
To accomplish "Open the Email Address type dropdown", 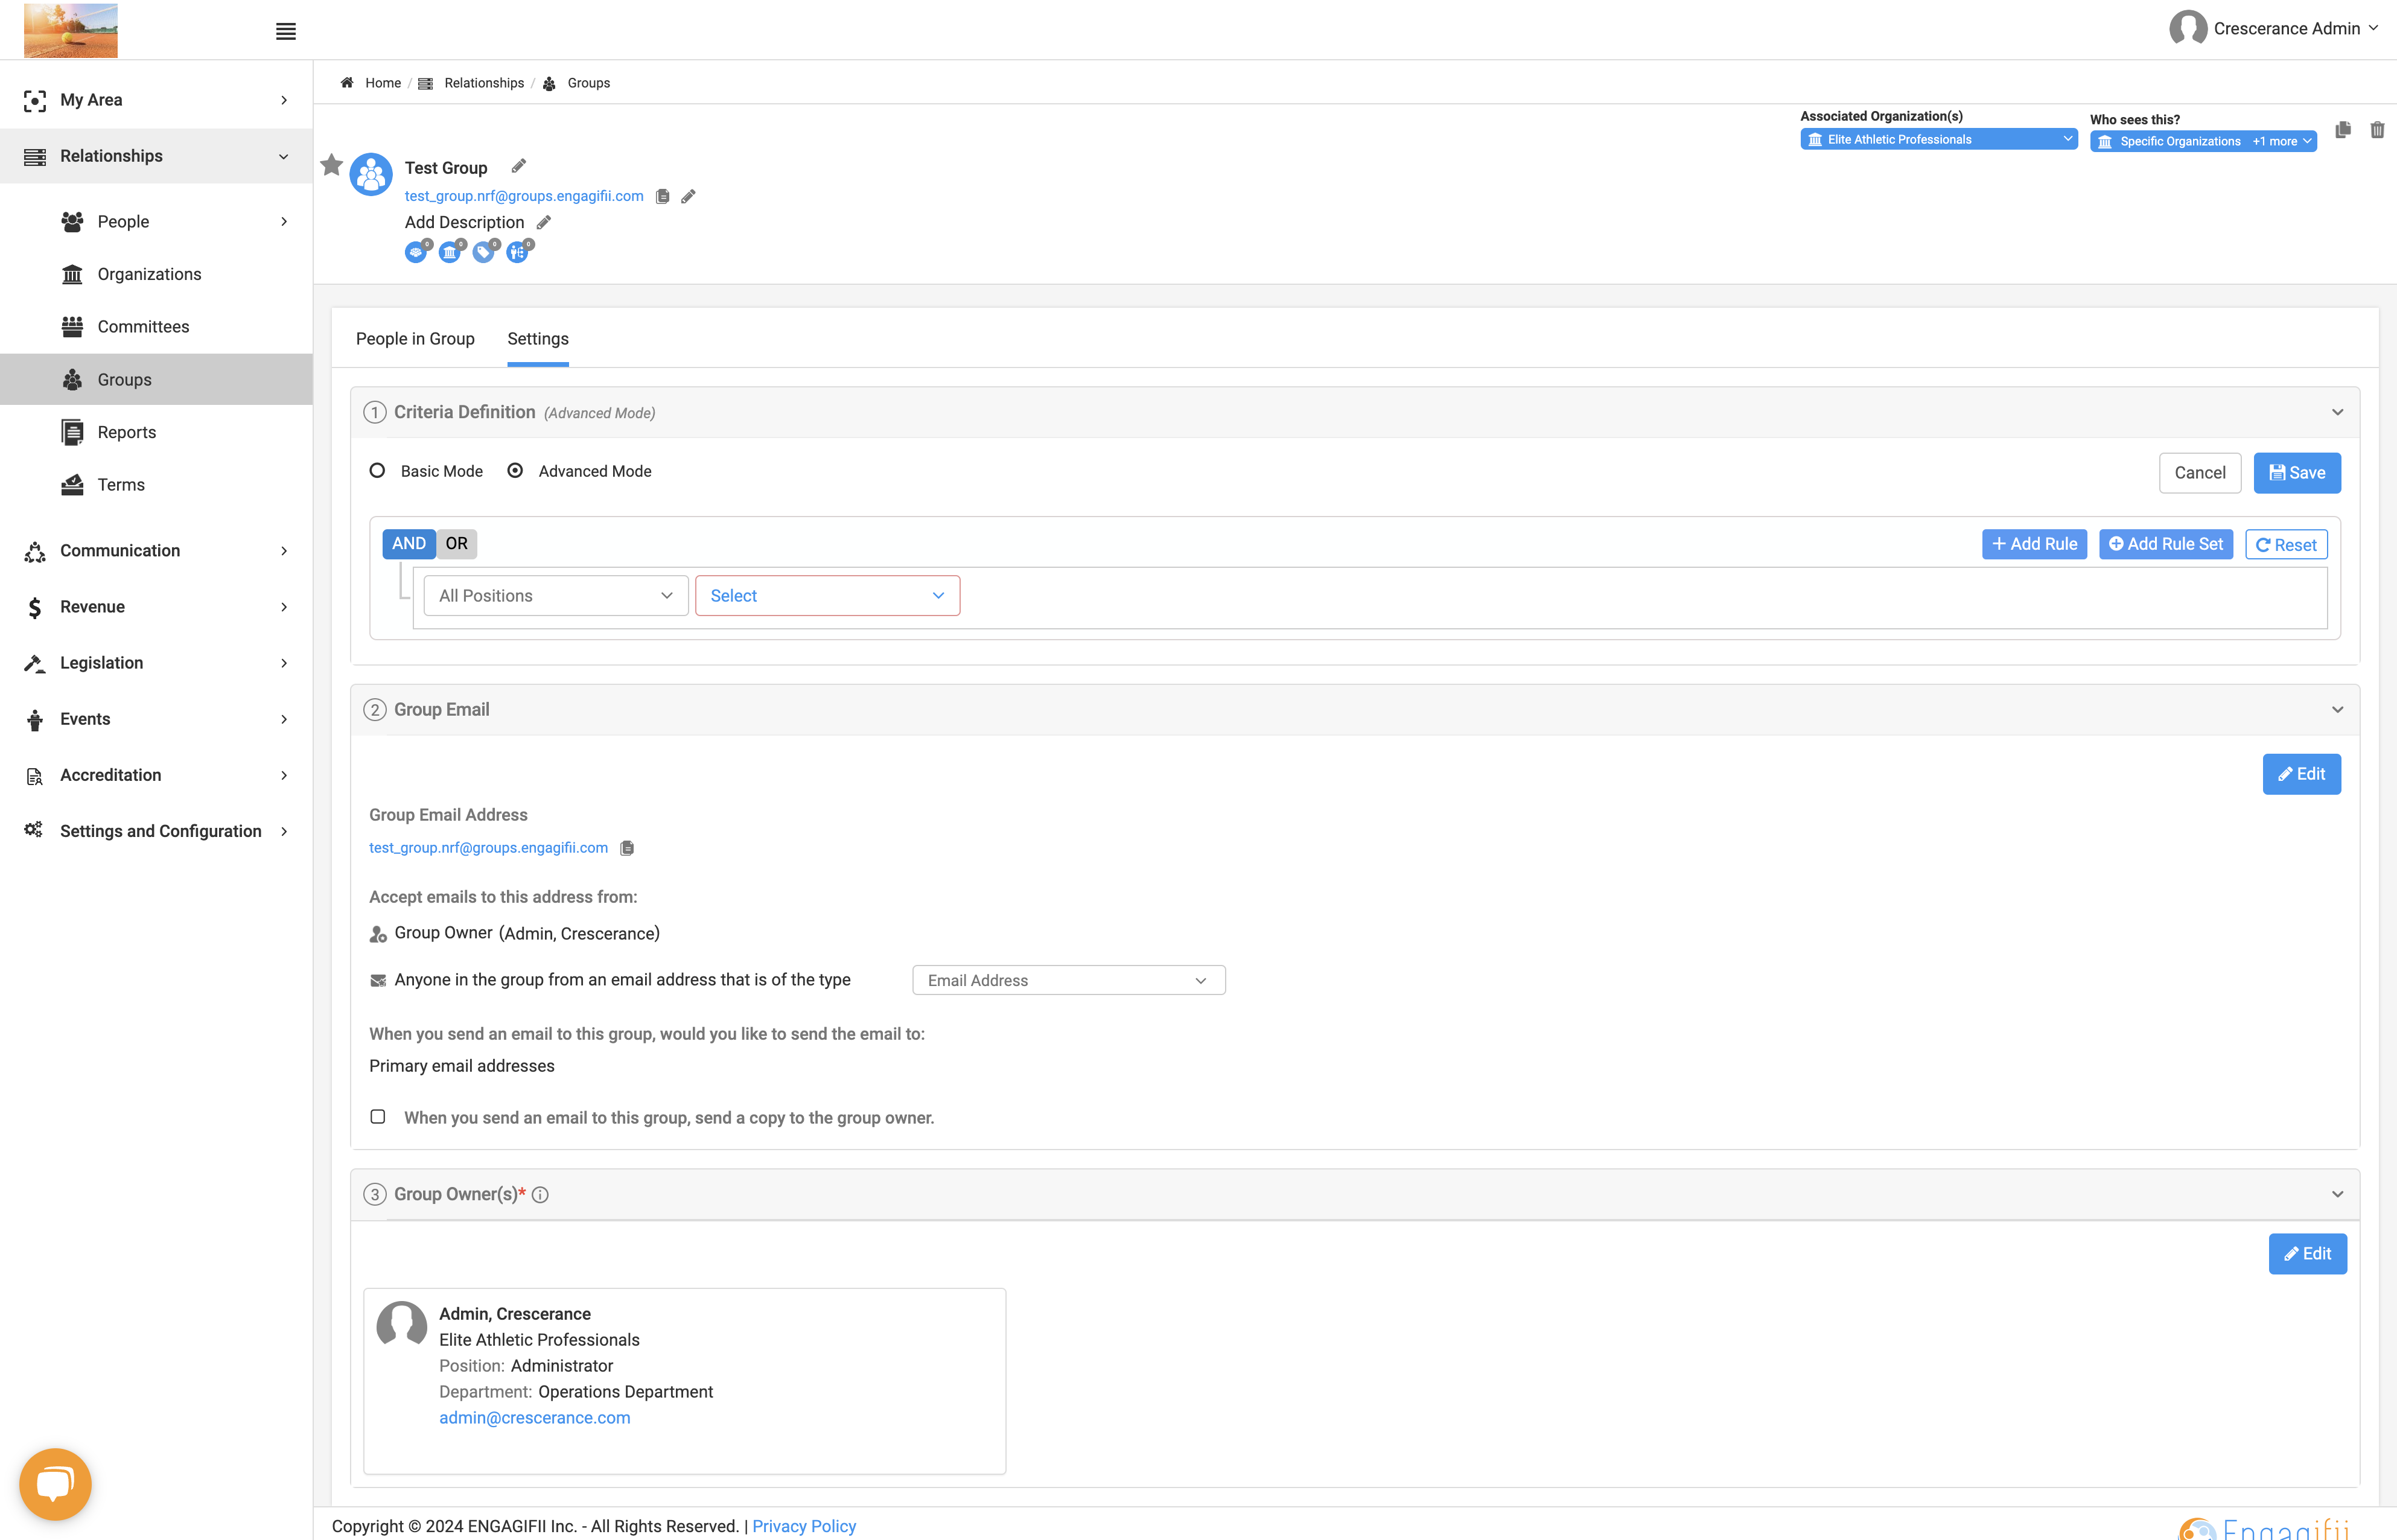I will [x=1068, y=980].
